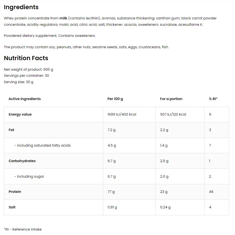Click the Nutrition Facts heading
The height and width of the screenshot is (235, 235).
click(x=26, y=58)
